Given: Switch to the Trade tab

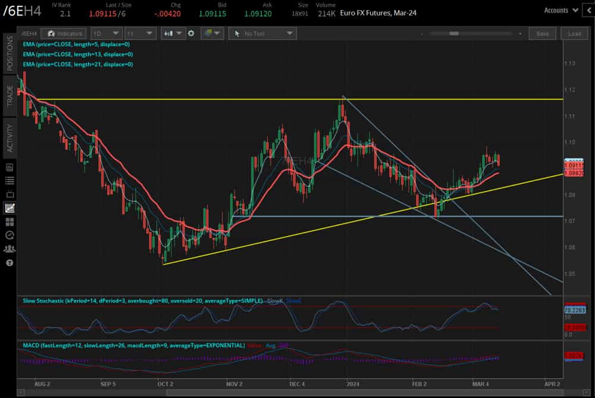Looking at the screenshot, I should (x=10, y=95).
